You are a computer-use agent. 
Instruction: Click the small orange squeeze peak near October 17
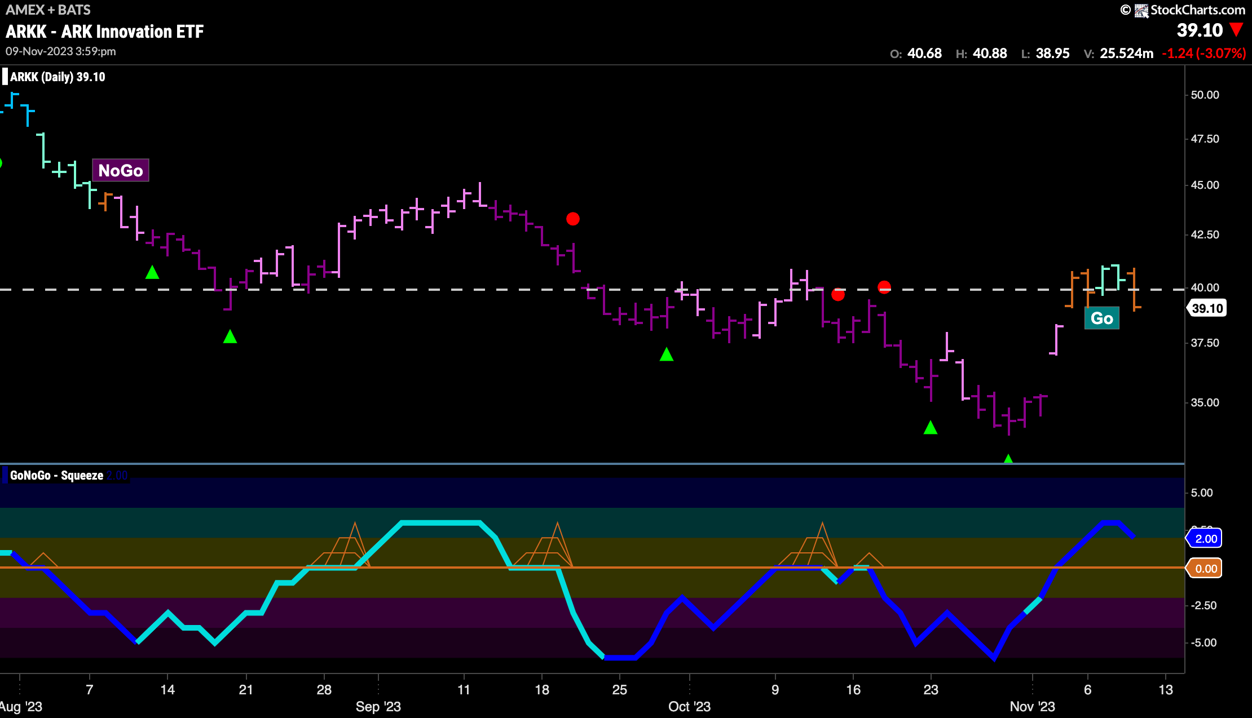coord(869,559)
